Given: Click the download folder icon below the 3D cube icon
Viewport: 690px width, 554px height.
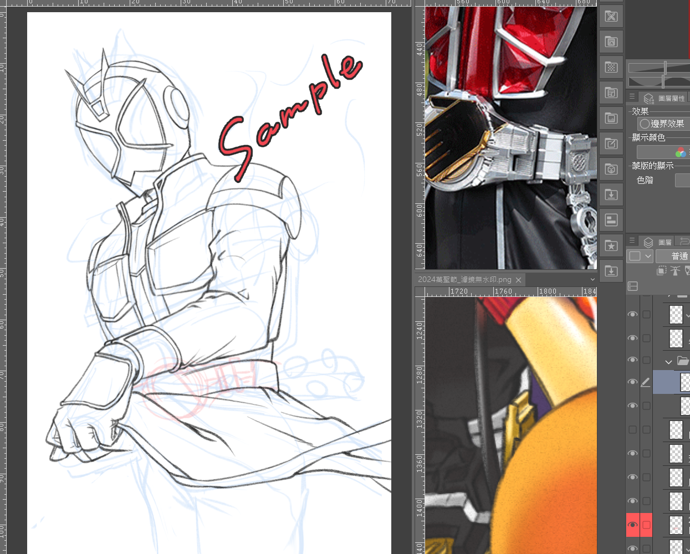Looking at the screenshot, I should coord(611,194).
